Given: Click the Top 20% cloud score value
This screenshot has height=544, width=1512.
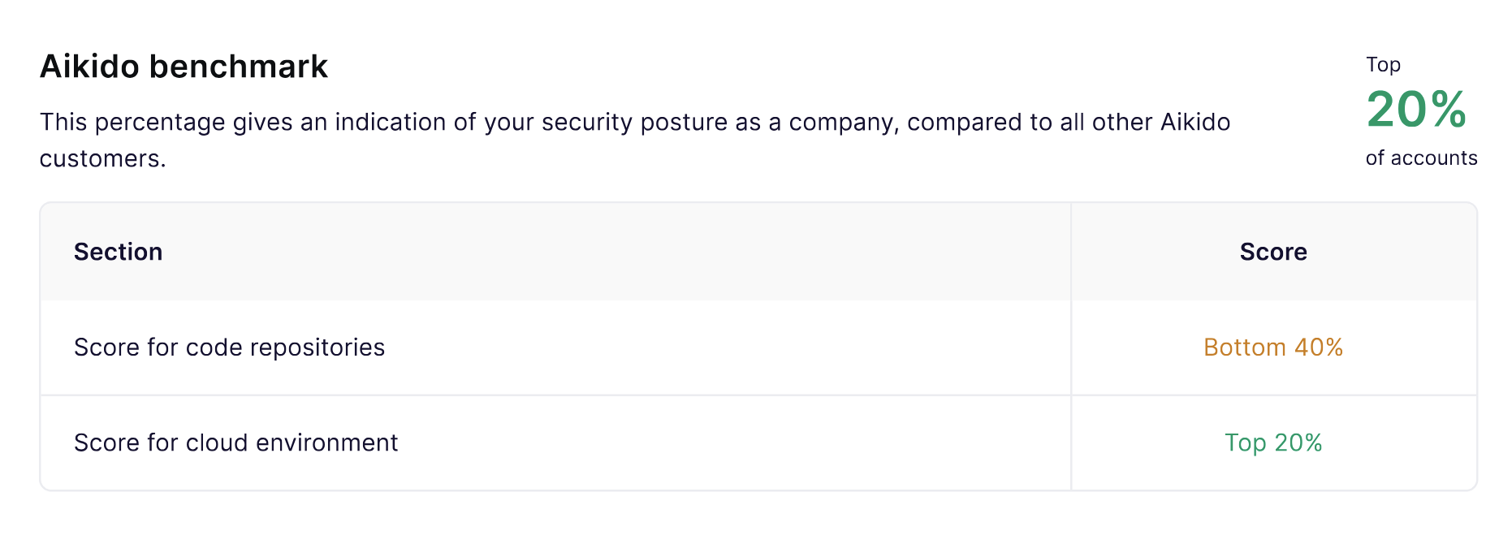Looking at the screenshot, I should point(1273,443).
